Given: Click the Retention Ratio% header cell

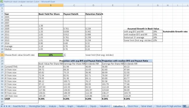Looking at the screenshot, I should point(93,14).
